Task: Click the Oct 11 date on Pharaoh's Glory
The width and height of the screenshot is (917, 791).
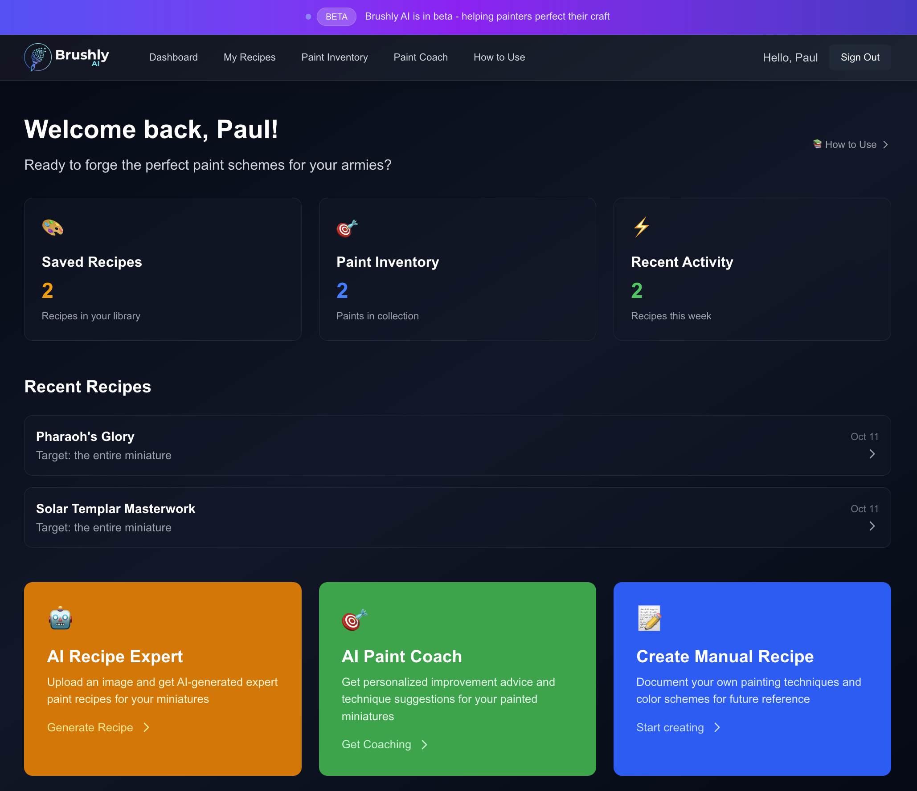Action: click(x=864, y=436)
